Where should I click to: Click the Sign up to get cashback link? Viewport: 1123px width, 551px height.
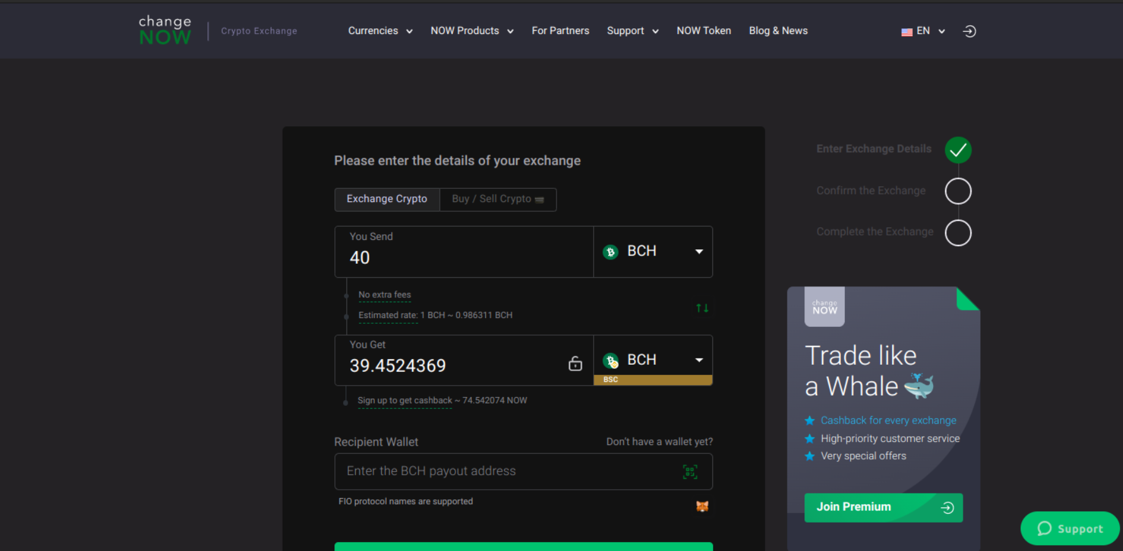click(x=404, y=401)
